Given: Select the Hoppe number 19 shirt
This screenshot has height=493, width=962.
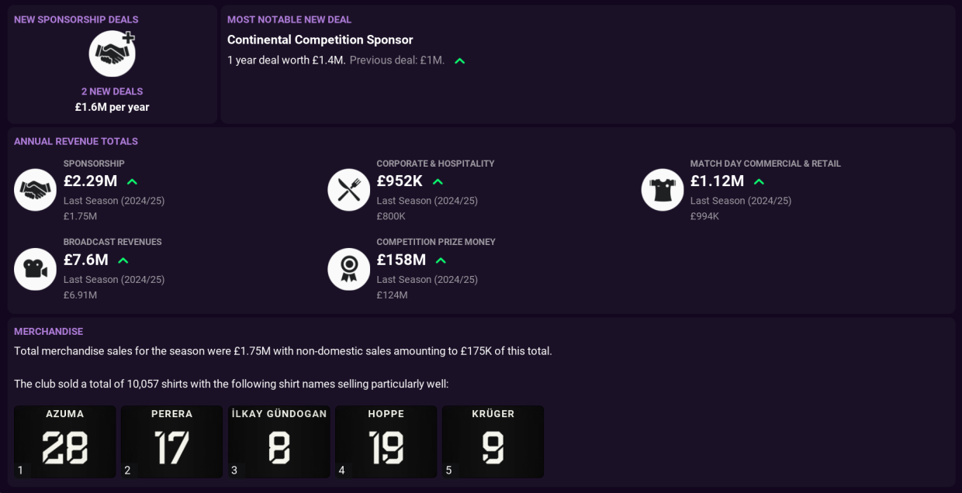Looking at the screenshot, I should tap(386, 441).
